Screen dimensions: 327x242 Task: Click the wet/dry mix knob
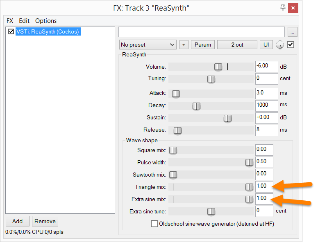[x=279, y=45]
